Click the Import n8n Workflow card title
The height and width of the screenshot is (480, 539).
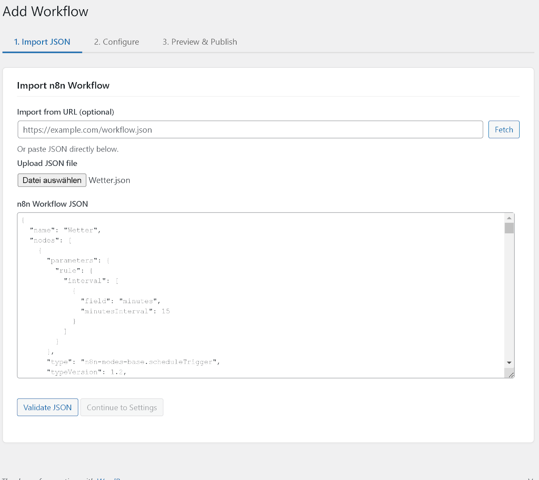pos(63,85)
